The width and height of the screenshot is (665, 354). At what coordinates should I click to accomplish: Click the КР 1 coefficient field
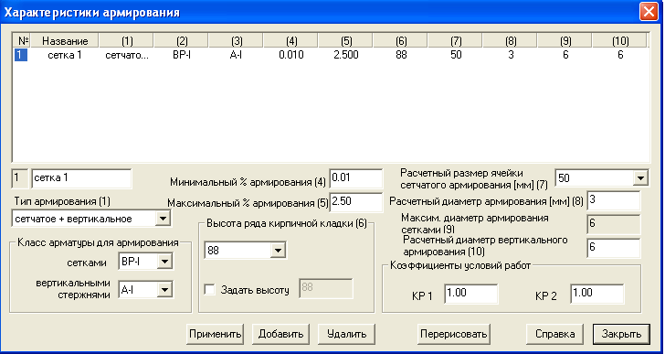tap(470, 294)
